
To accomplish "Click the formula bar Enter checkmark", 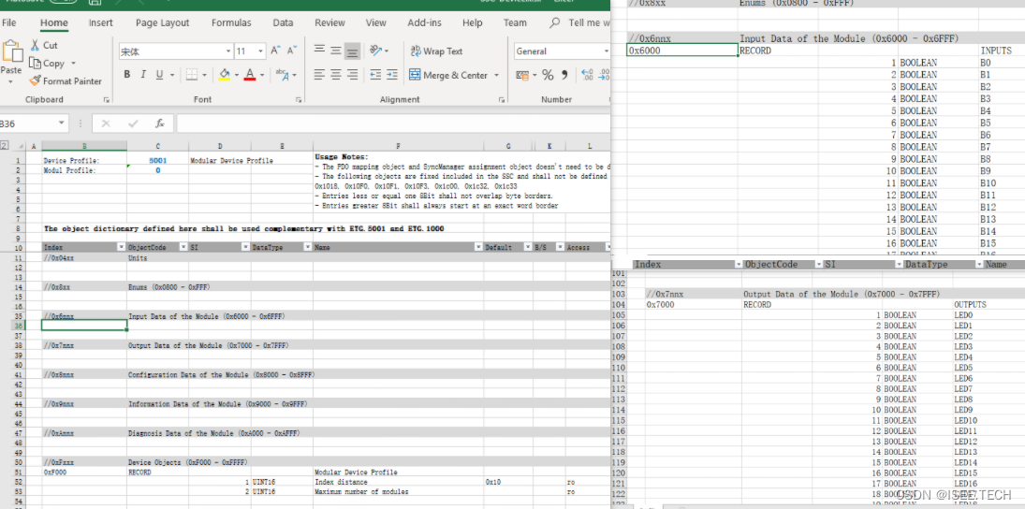I will 133,124.
